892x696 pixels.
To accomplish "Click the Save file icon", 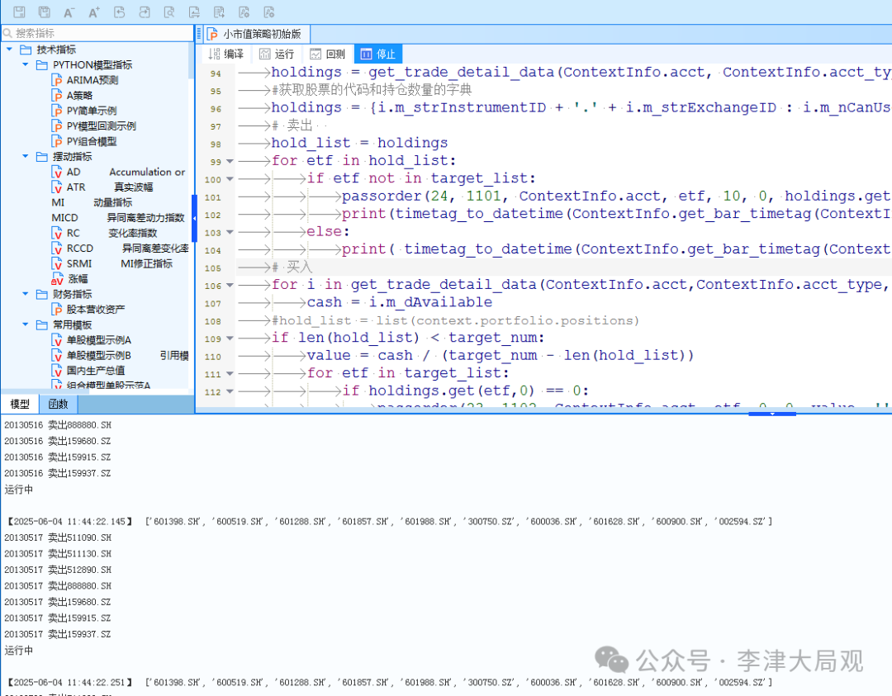I will [18, 12].
